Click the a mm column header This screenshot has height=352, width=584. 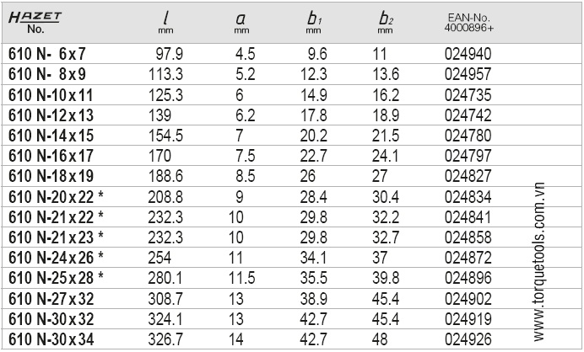coord(241,22)
